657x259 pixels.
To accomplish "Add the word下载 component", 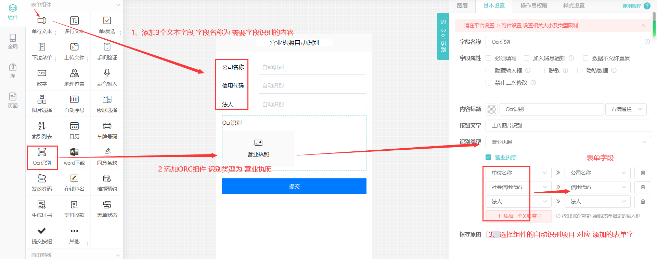I will (x=74, y=156).
